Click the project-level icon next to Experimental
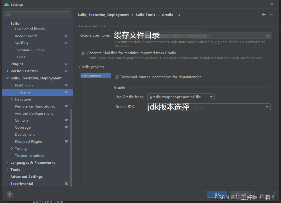The width and height of the screenshot is (281, 203). point(66,184)
